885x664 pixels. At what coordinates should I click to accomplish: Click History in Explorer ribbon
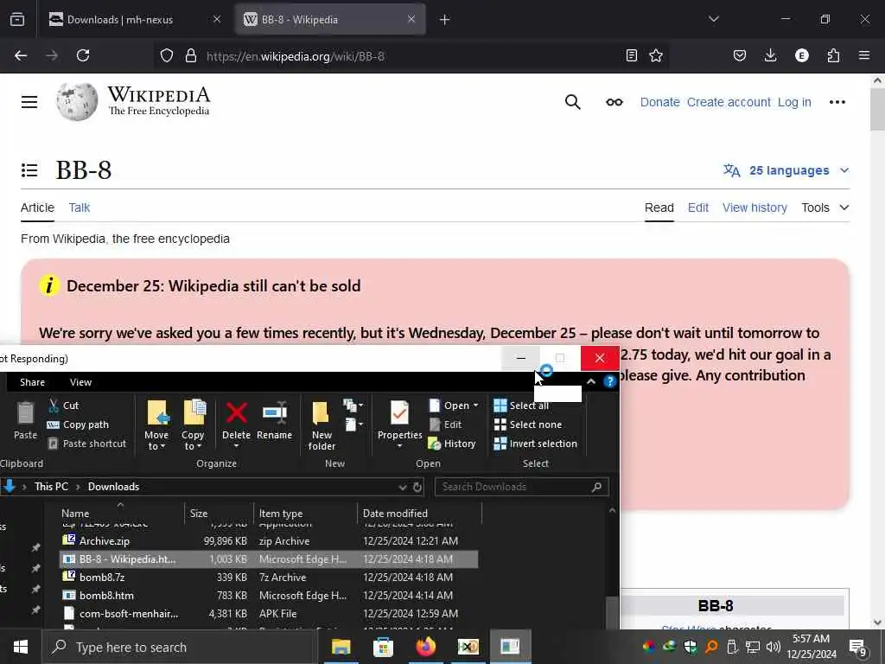452,444
